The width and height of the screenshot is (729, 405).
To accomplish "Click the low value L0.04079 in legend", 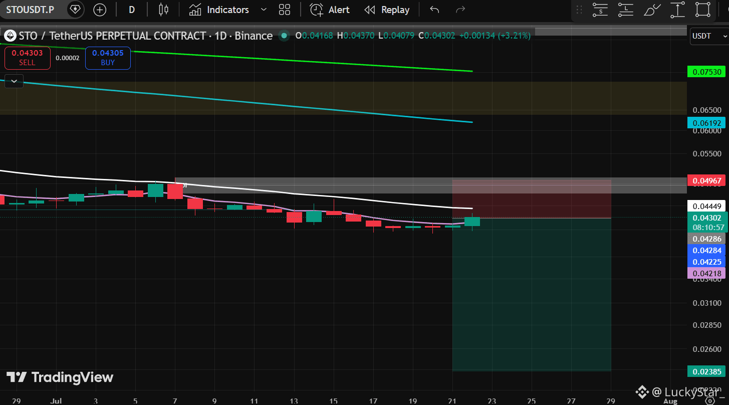I will 396,36.
